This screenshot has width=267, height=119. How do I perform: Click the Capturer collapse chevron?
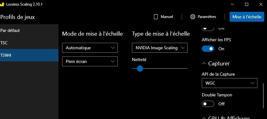click(204, 64)
